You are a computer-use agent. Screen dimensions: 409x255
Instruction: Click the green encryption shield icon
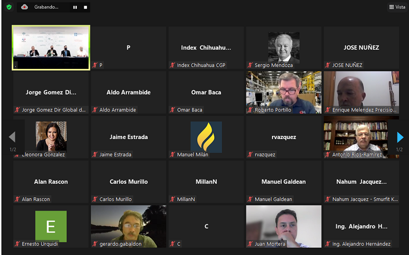tap(9, 7)
